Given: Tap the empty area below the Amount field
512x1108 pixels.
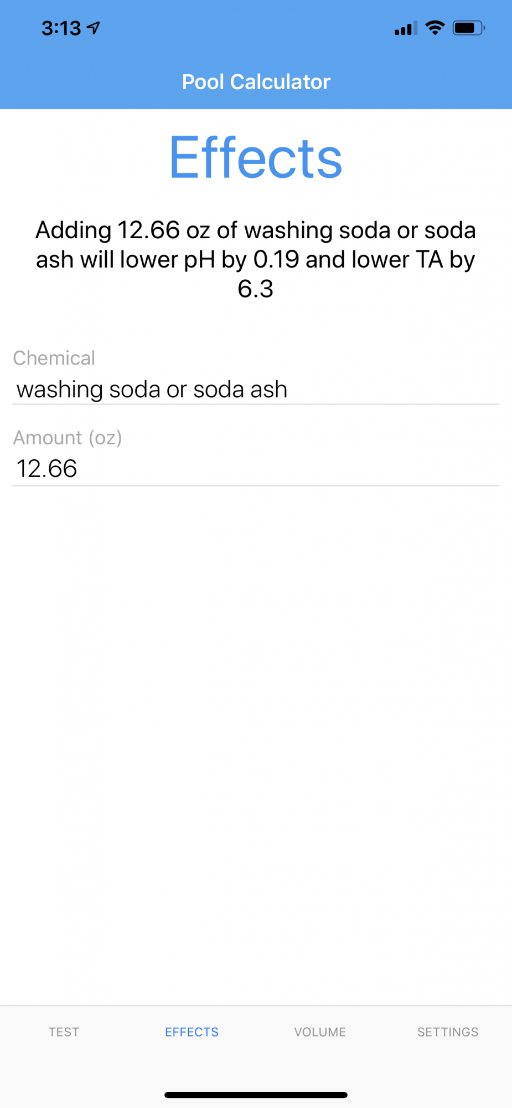Looking at the screenshot, I should coord(256,742).
